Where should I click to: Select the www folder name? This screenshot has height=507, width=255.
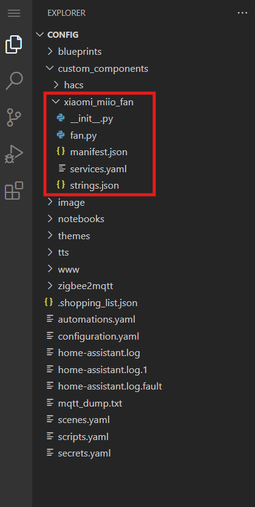tap(69, 270)
